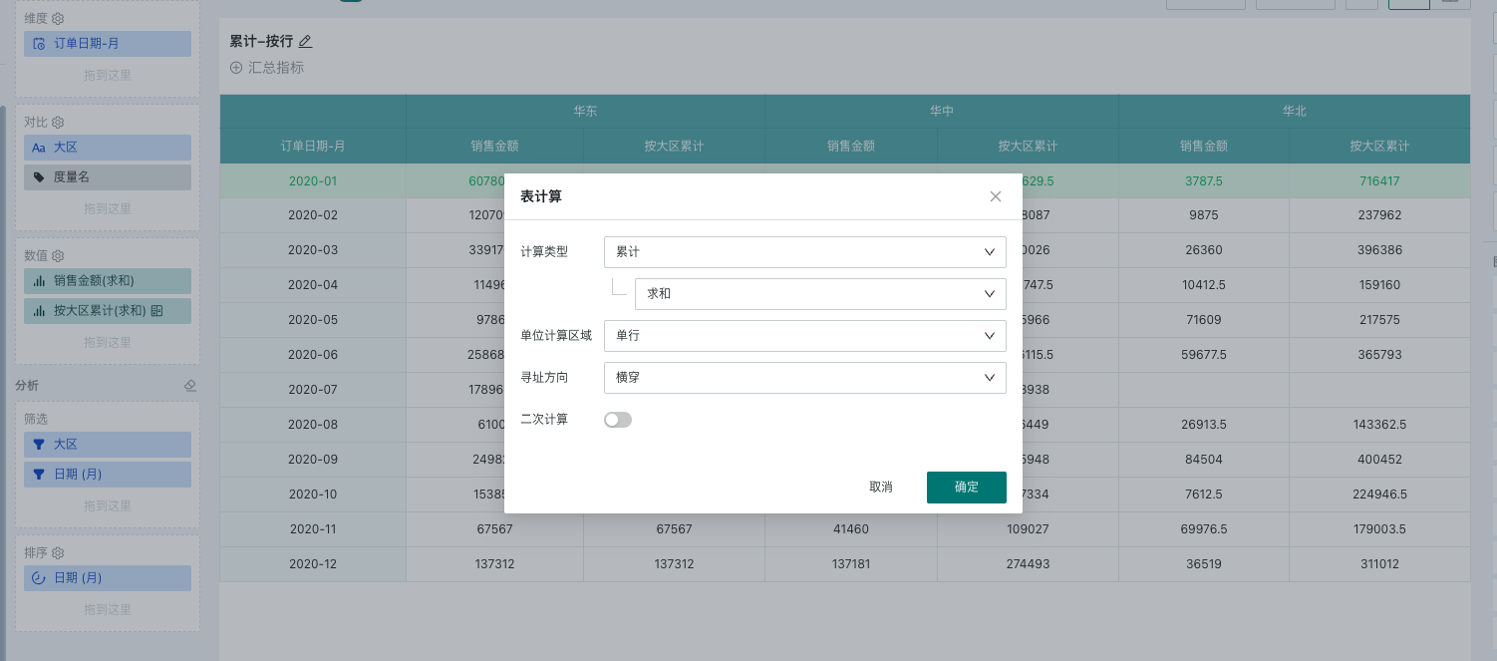This screenshot has height=661, width=1497.
Task: Click the 度量名 field in 对比
Action: click(x=107, y=177)
